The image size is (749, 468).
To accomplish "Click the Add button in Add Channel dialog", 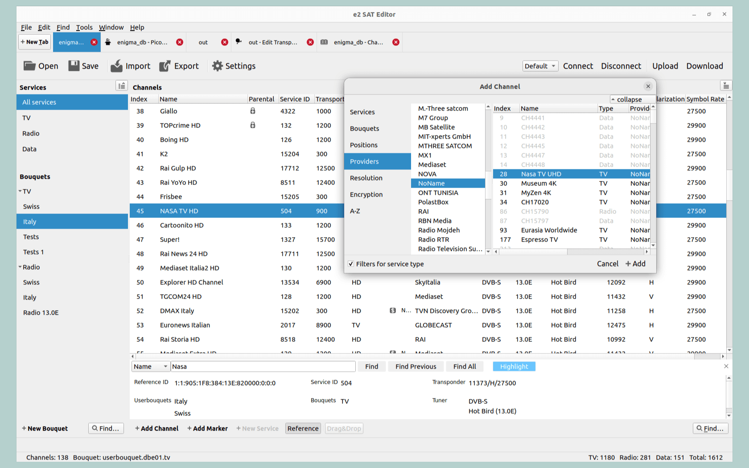I will (635, 263).
